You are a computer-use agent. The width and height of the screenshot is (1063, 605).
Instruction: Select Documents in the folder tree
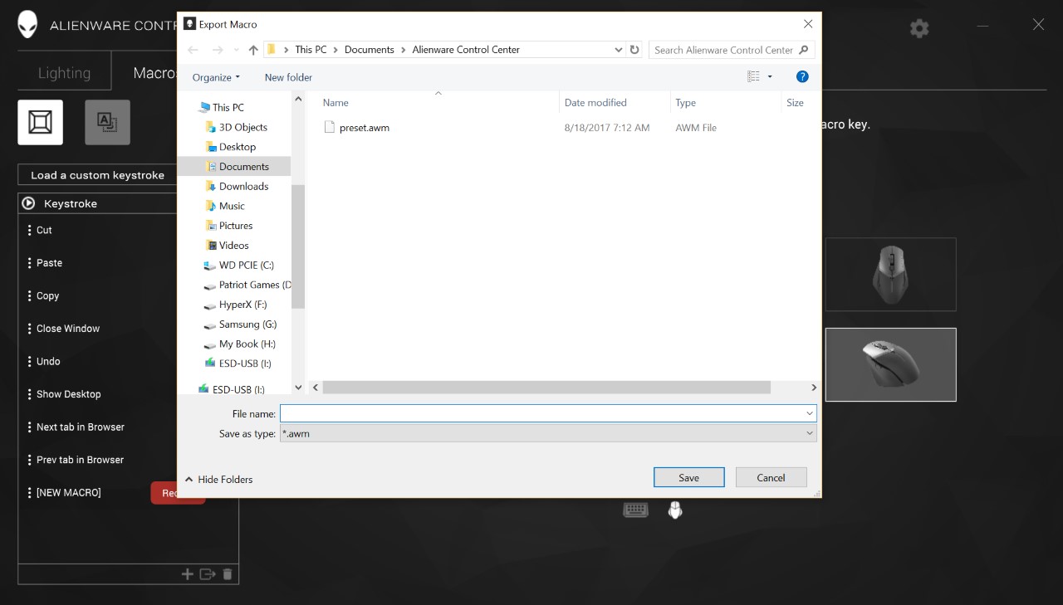[243, 167]
